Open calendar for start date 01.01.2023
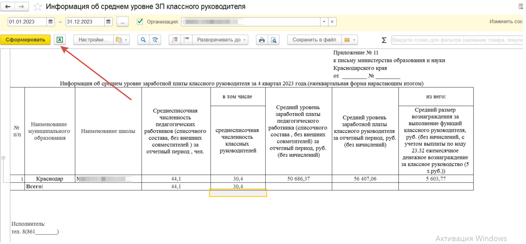526x244 pixels. tap(51, 22)
